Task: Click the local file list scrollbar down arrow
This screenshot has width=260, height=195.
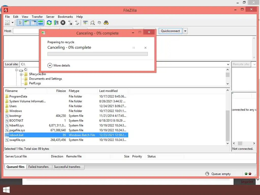Action: point(228,143)
